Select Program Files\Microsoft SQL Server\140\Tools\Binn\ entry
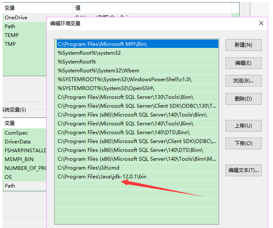Image resolution: width=273 pixels, height=228 pixels. tap(138, 124)
